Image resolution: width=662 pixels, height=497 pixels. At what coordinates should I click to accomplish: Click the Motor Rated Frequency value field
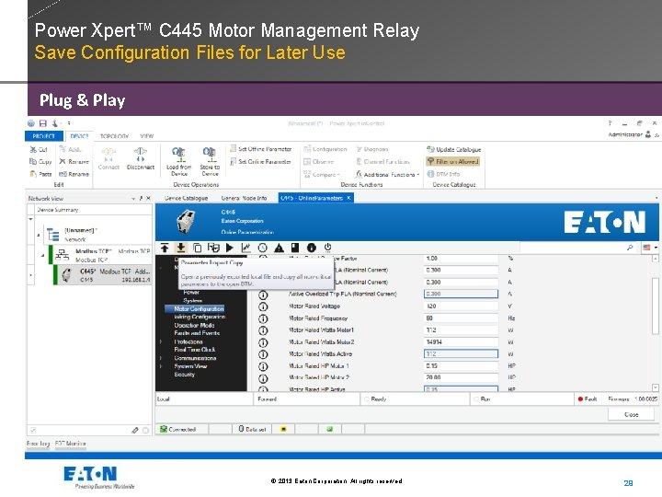point(461,318)
